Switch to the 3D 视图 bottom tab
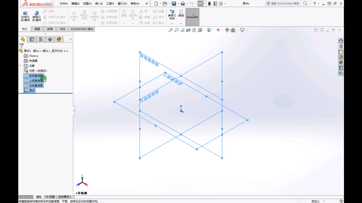This screenshot has width=362, height=203. click(50, 197)
